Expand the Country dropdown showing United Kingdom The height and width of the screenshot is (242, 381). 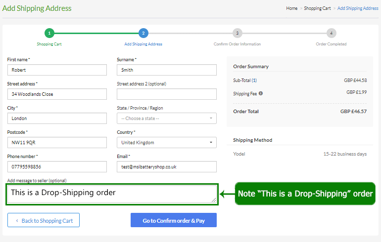coord(167,143)
